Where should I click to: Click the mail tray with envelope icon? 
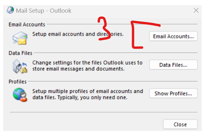pos(20,38)
